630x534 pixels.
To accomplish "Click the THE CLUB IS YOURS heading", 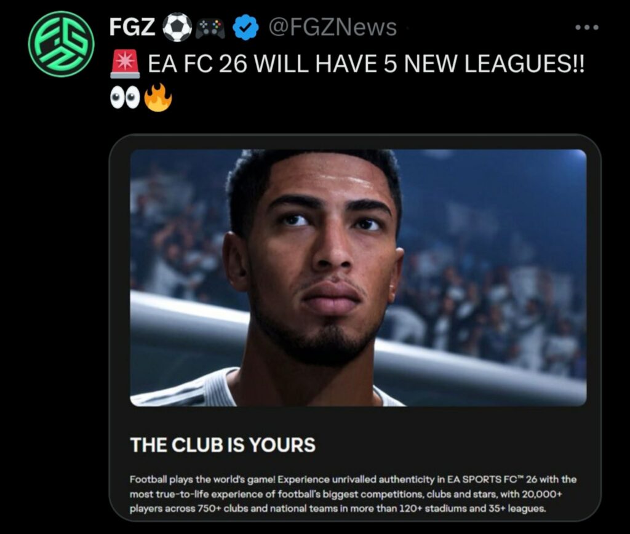I will [x=223, y=445].
